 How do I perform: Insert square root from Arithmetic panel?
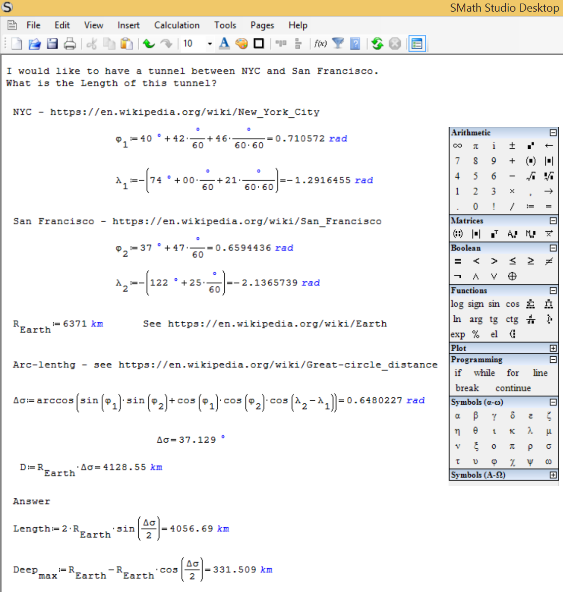tap(530, 176)
